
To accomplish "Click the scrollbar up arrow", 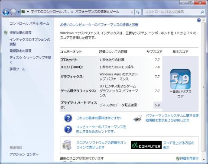I will 204,20.
